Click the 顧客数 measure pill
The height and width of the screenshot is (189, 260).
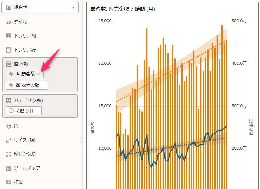(x=24, y=74)
